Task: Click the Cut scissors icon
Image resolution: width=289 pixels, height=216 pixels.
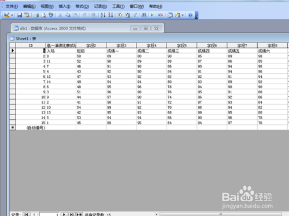Action: (x=60, y=15)
